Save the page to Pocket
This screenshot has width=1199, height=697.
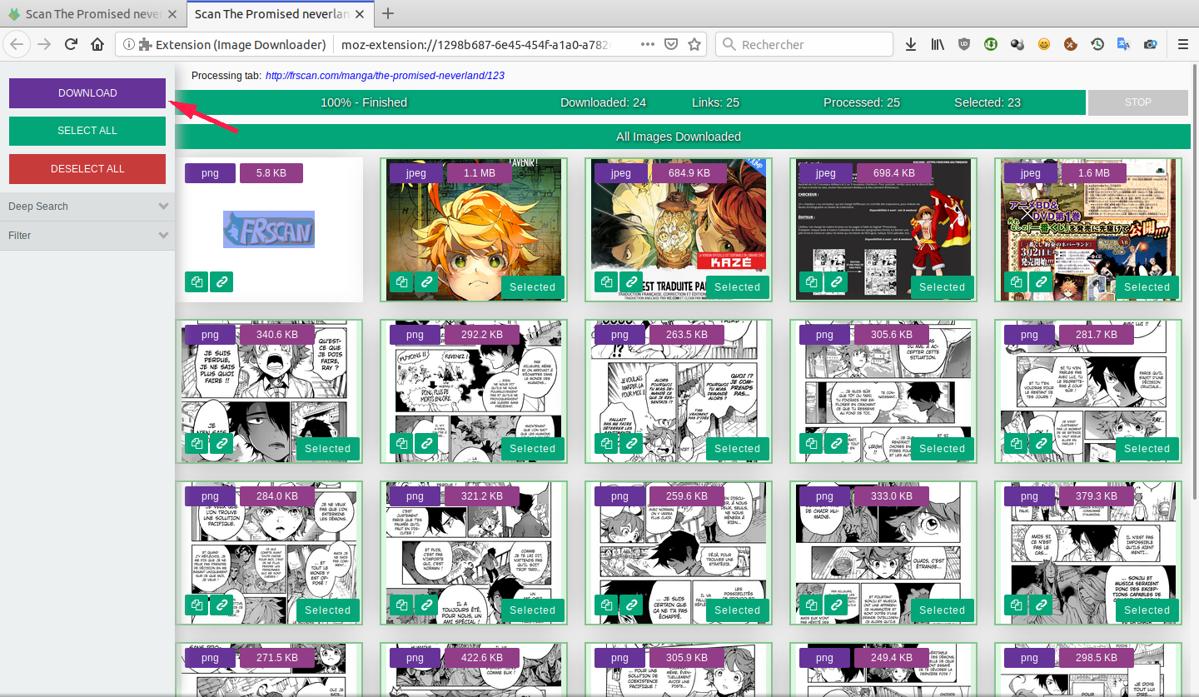pos(670,44)
